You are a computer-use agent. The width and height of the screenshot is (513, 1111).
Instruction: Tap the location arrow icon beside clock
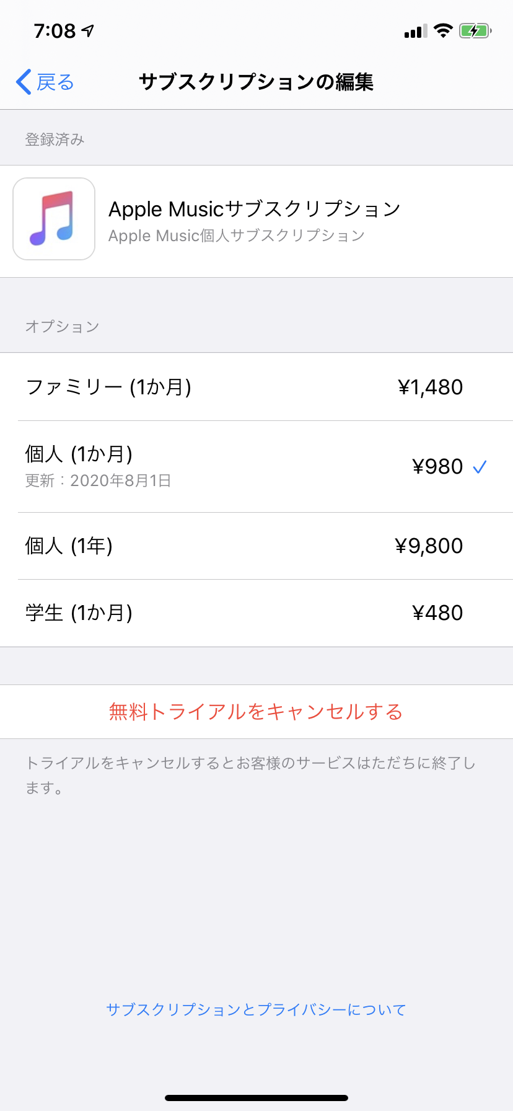(x=89, y=30)
